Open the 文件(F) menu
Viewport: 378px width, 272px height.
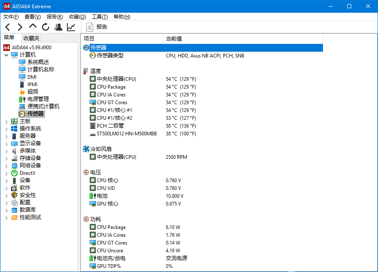11,17
